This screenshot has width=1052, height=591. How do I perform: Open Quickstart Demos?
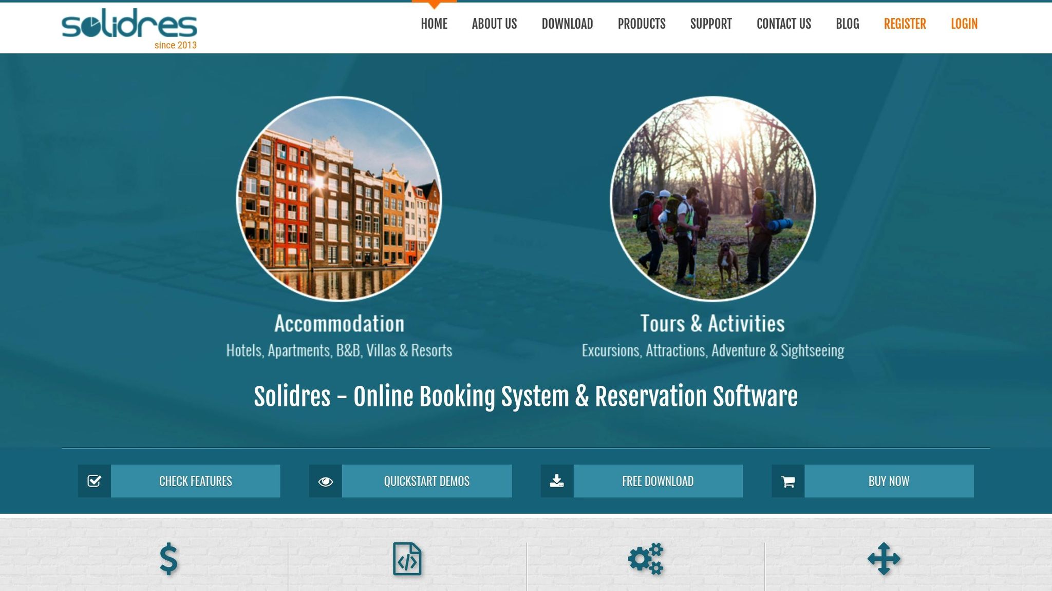[426, 481]
